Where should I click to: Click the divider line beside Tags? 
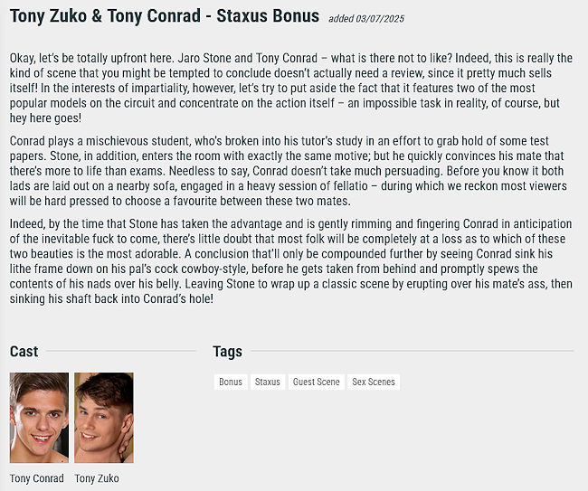pos(413,351)
